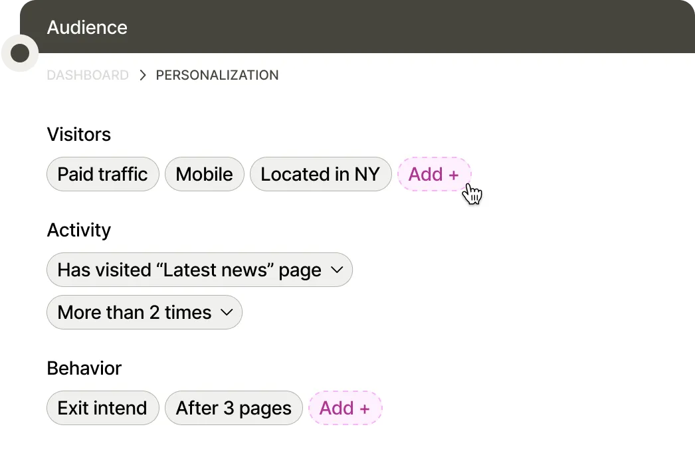Select the Mobile visitor tag
695x465 pixels.
(204, 174)
